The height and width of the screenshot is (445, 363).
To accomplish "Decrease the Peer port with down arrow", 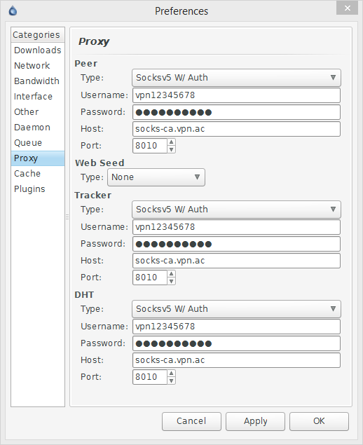I will (171, 149).
